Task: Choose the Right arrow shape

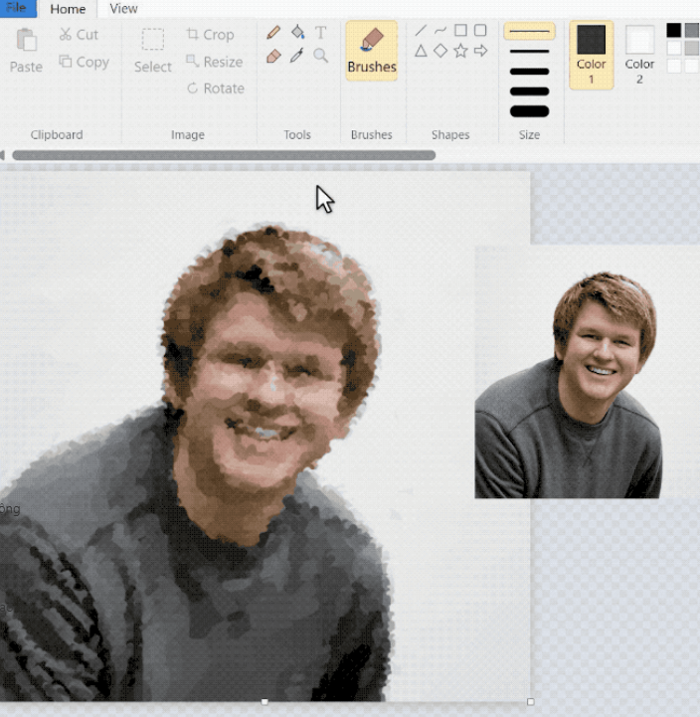Action: [480, 51]
